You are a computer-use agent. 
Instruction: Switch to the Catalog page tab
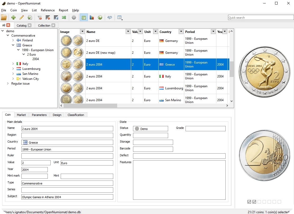21,26
